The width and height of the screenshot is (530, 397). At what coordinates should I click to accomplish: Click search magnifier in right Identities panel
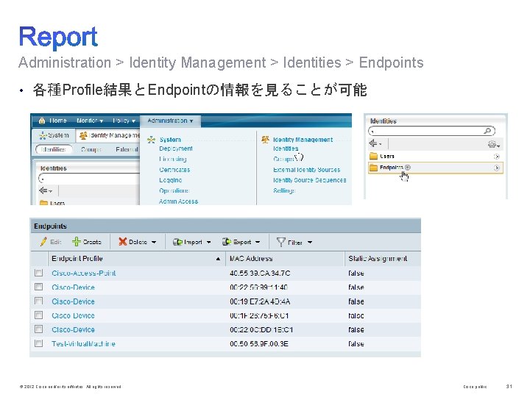click(x=487, y=131)
